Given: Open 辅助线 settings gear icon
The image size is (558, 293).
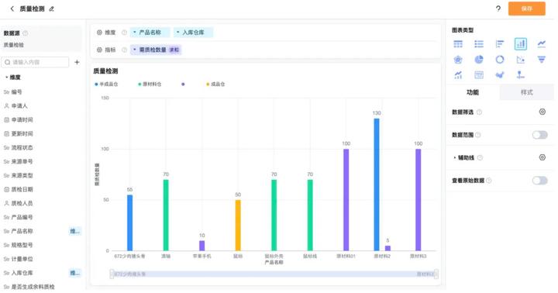Looking at the screenshot, I should pos(542,157).
